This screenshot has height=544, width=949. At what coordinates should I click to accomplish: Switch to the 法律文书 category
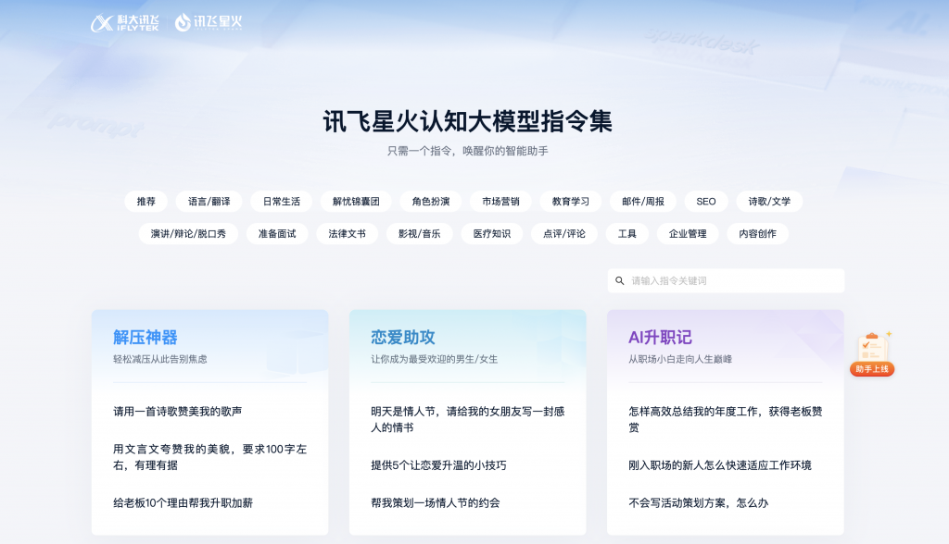pos(347,233)
